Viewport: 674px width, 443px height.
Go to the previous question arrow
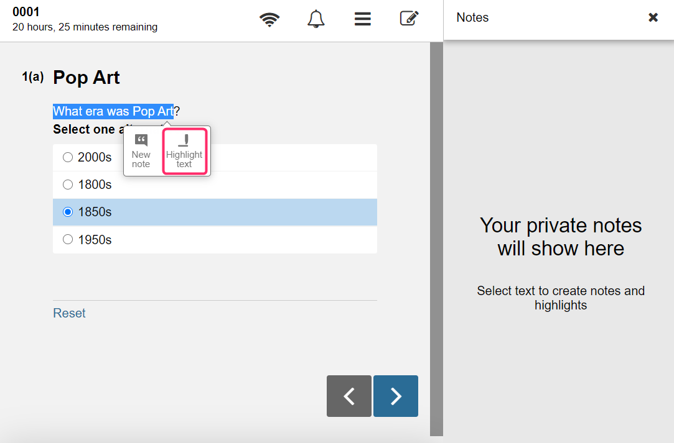pos(349,396)
